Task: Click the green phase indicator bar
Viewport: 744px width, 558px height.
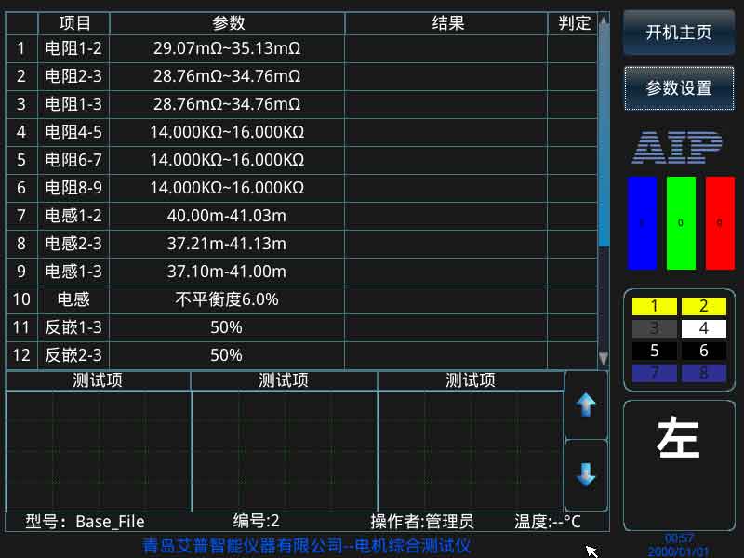Action: tap(681, 223)
